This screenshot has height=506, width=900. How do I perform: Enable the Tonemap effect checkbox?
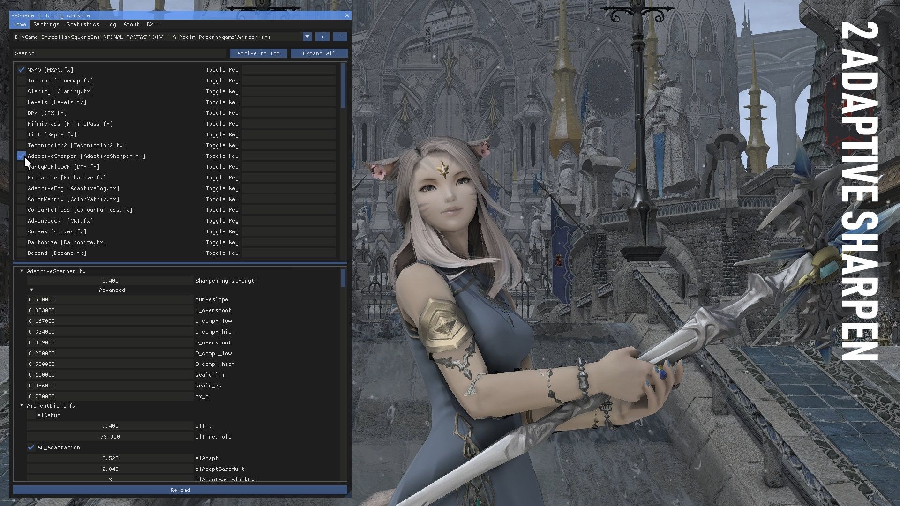pyautogui.click(x=21, y=81)
